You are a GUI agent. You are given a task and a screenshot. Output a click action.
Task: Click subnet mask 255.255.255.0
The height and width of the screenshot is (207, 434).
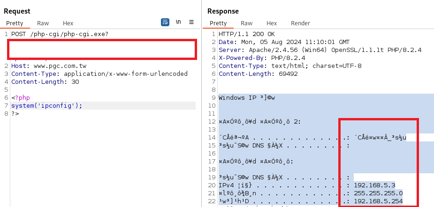click(x=378, y=193)
